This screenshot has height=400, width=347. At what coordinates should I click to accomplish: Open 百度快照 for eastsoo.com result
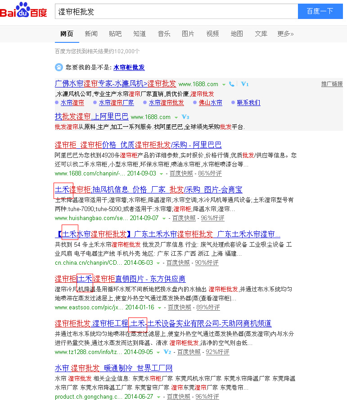[180, 308]
